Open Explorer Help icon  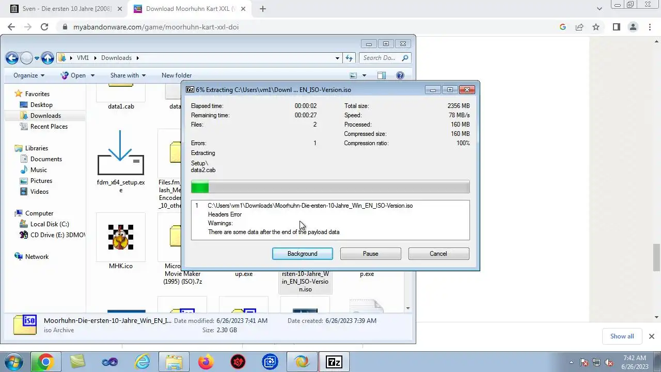[x=400, y=75]
